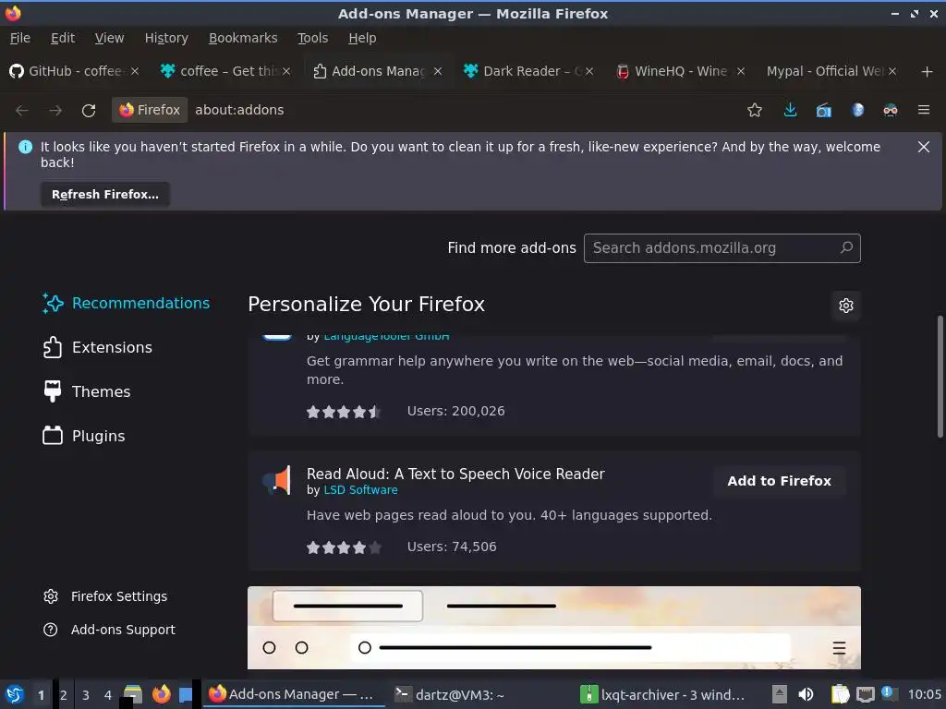Focus the Search addons.mozilla.org field
946x709 pixels.
coord(722,247)
